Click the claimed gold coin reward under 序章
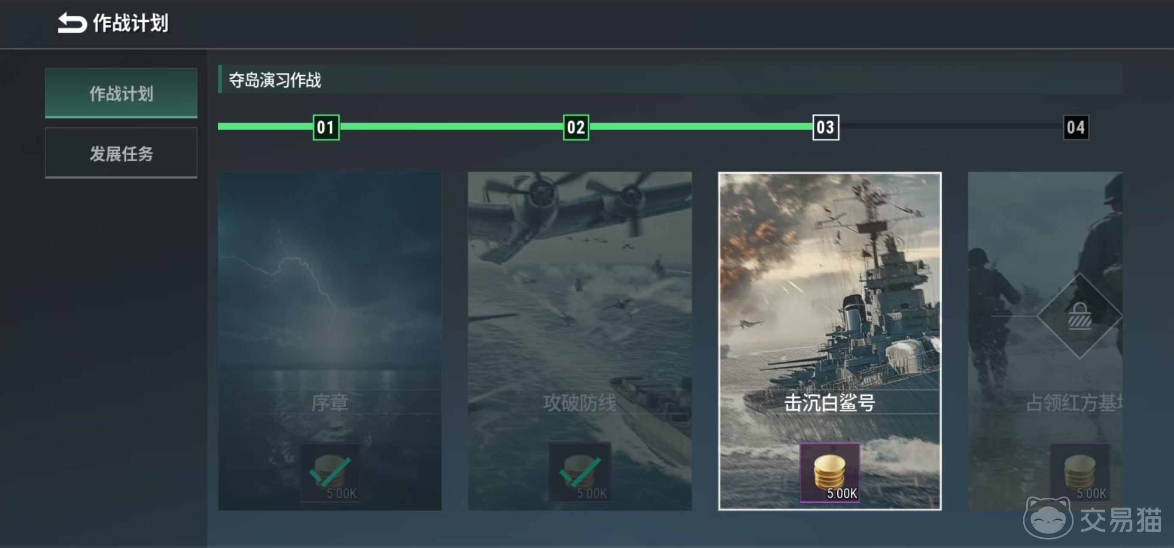The width and height of the screenshot is (1174, 548). pos(330,472)
